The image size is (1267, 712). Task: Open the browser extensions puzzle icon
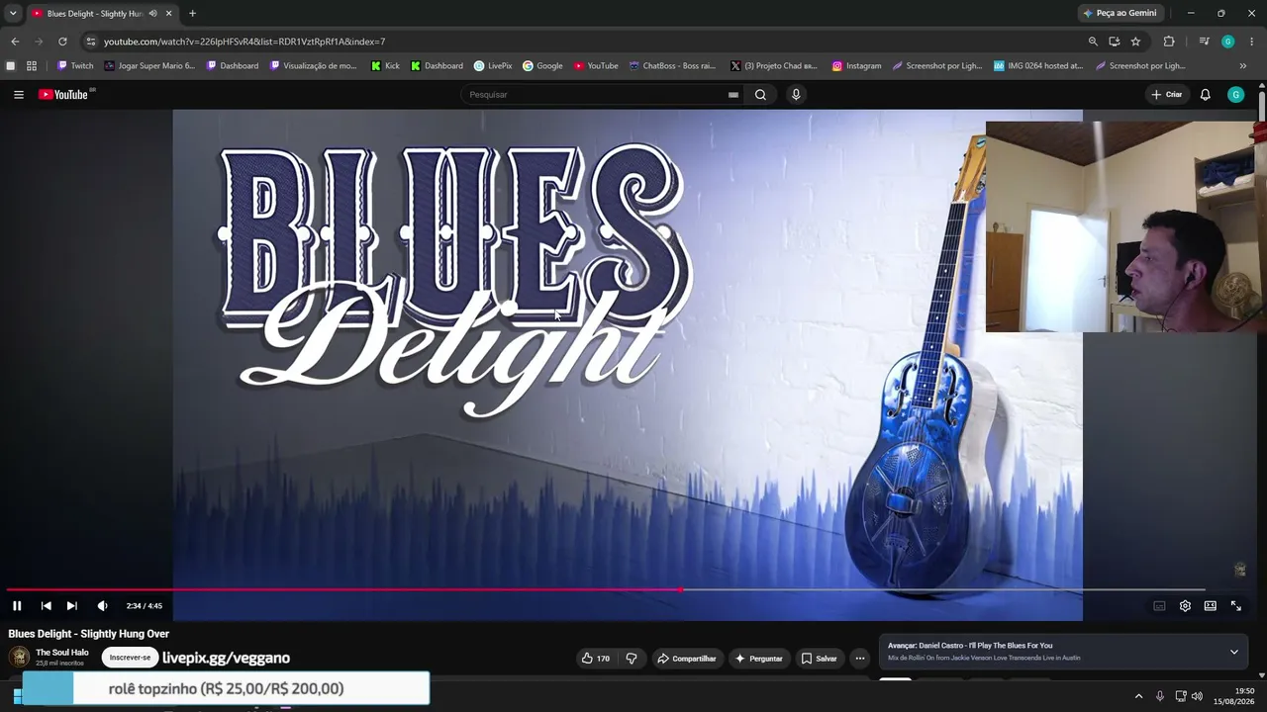tap(1169, 42)
